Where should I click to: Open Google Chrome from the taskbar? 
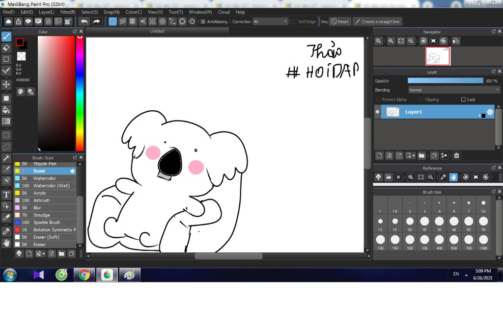(84, 275)
